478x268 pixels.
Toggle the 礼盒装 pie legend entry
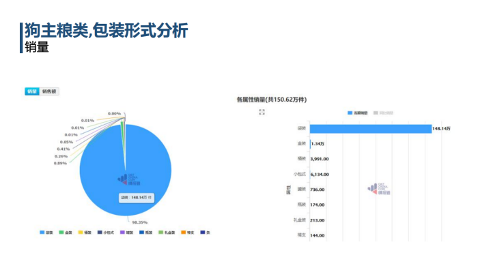coord(167,233)
